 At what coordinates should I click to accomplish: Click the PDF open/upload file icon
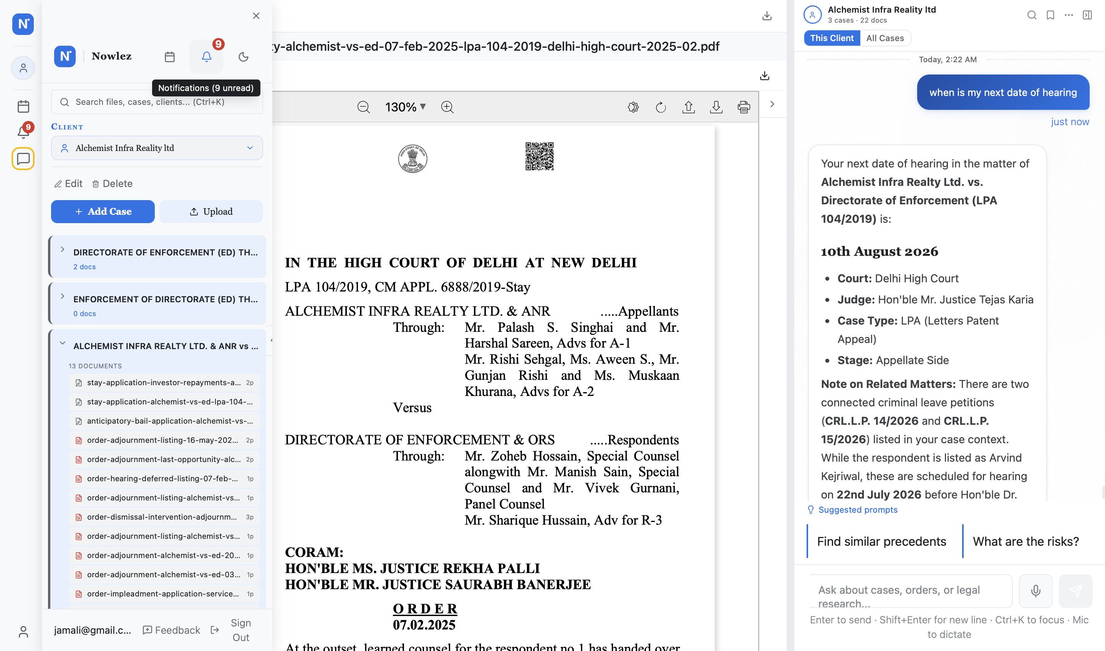[x=688, y=107]
